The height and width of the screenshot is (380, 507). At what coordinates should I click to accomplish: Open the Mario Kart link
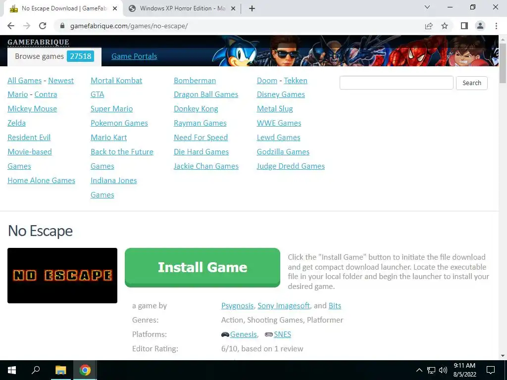[108, 138]
